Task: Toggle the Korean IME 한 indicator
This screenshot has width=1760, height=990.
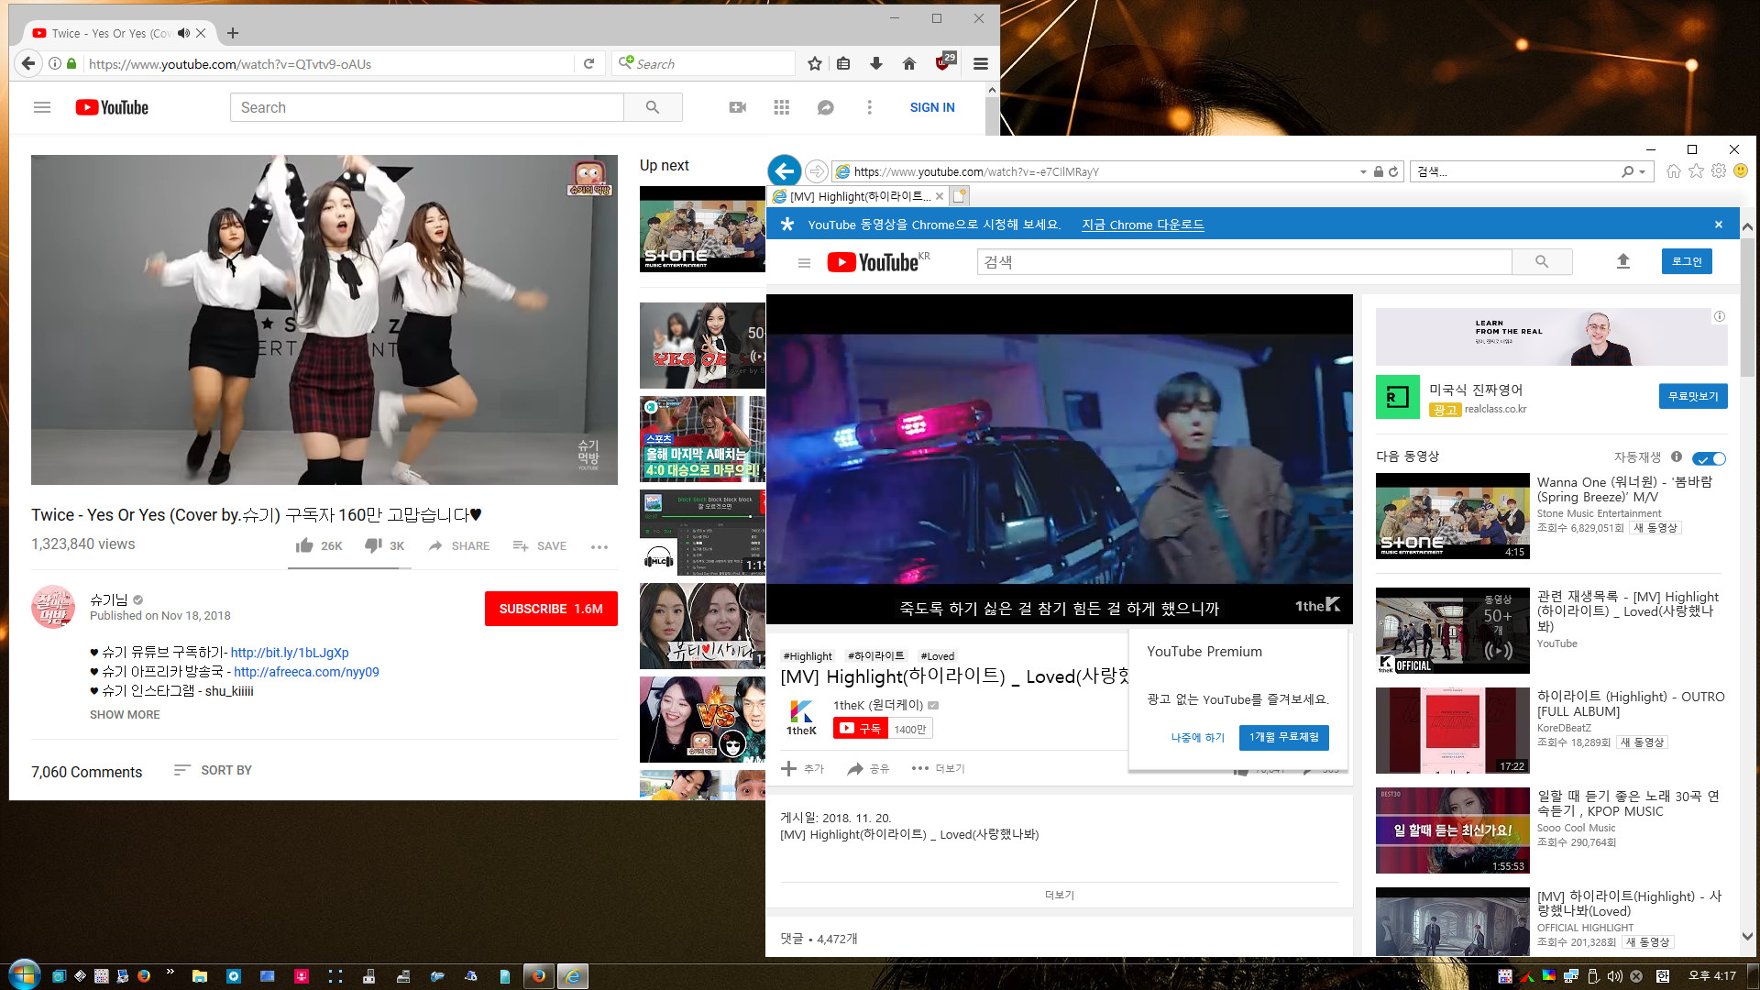Action: click(1662, 976)
